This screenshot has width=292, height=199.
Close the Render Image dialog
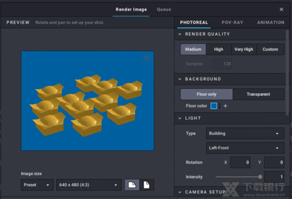(281, 9)
